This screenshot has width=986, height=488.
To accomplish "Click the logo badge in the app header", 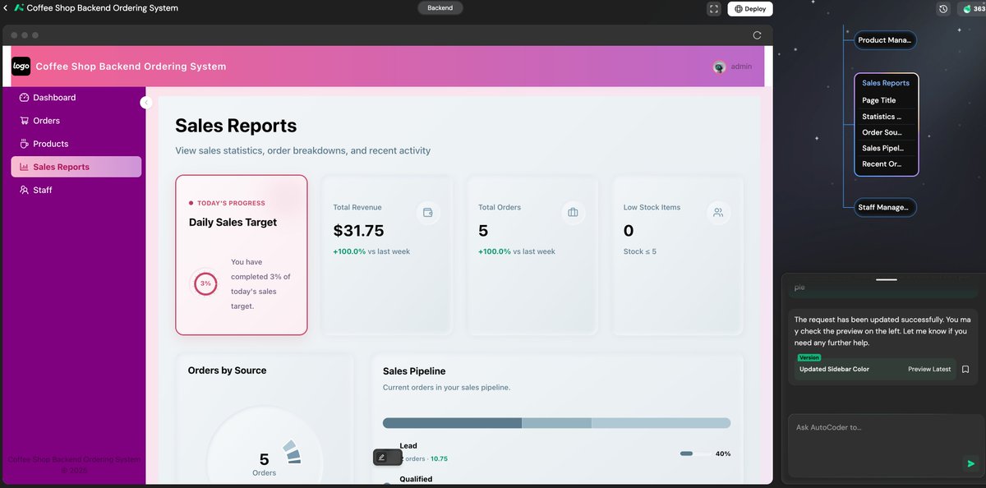I will coord(21,67).
